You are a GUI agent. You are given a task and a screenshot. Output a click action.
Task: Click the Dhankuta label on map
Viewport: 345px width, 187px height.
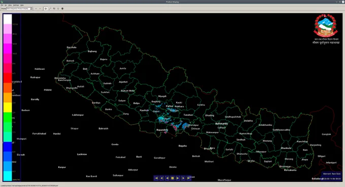click(x=286, y=148)
